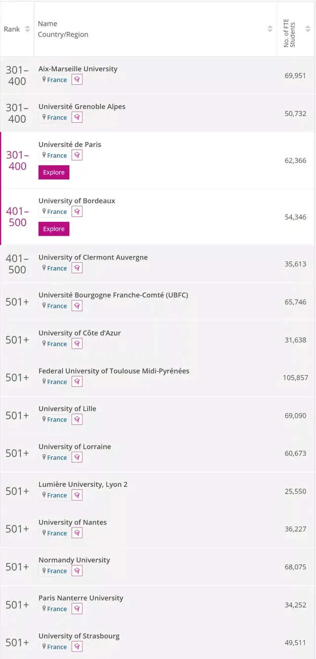This screenshot has width=316, height=659.
Task: Open University of Côte d'Azur link
Action: [x=79, y=333]
